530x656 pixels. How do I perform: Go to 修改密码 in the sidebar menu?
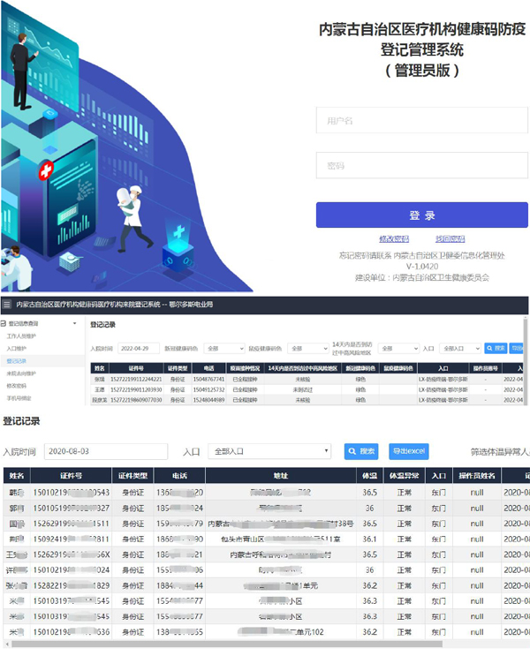click(18, 386)
